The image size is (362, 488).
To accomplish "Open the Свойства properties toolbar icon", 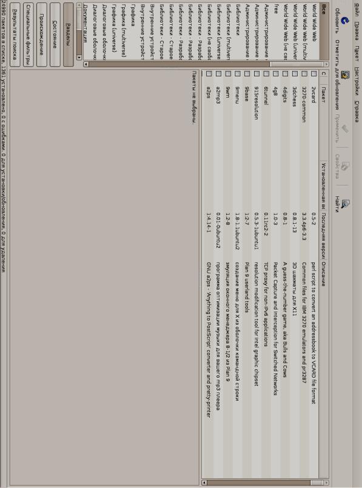I will (x=344, y=166).
